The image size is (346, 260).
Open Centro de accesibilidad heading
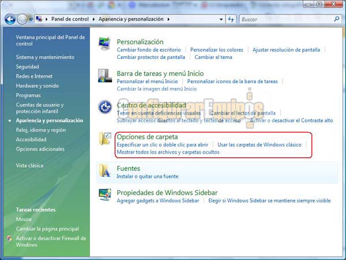pos(151,105)
